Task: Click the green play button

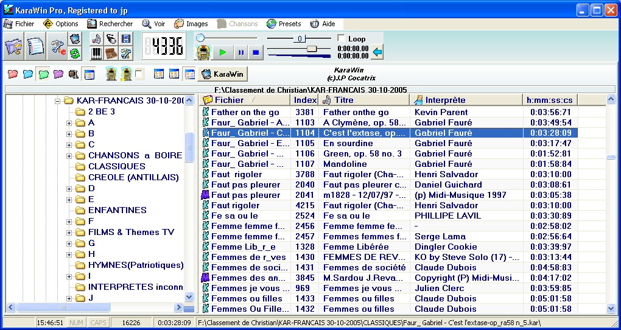Action: (223, 52)
